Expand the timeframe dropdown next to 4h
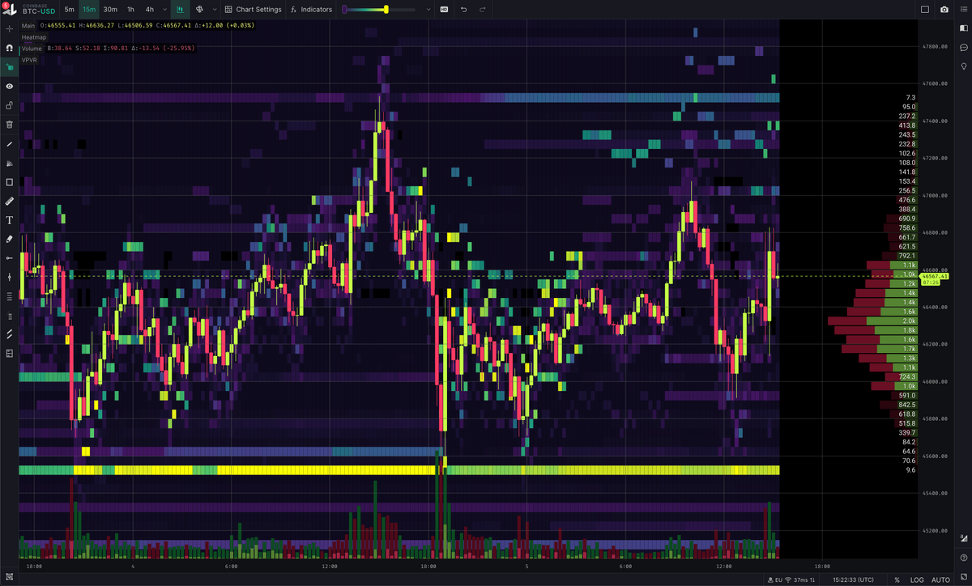The height and width of the screenshot is (586, 972). point(164,10)
